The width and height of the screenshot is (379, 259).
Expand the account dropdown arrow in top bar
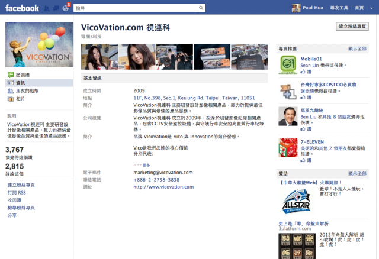(371, 8)
